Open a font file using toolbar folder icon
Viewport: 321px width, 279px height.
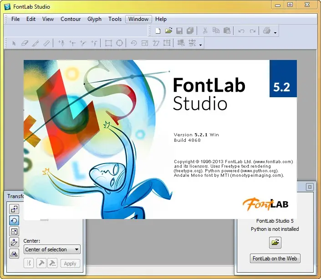point(168,31)
